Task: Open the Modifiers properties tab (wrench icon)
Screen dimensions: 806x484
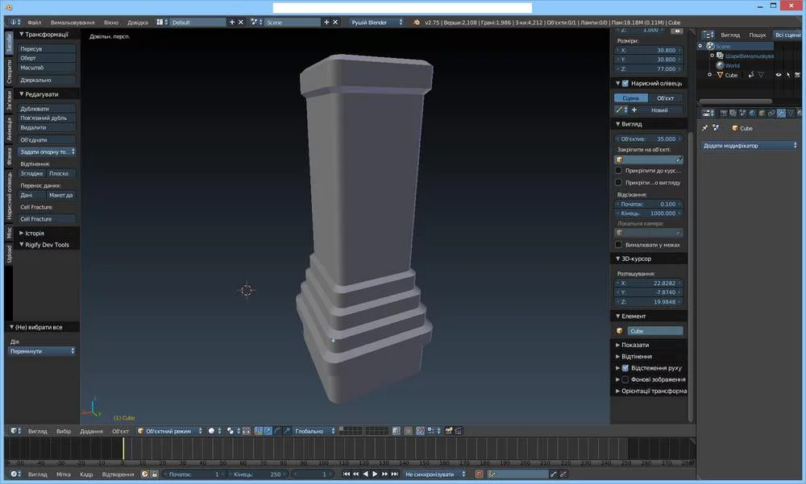Action: coord(781,113)
